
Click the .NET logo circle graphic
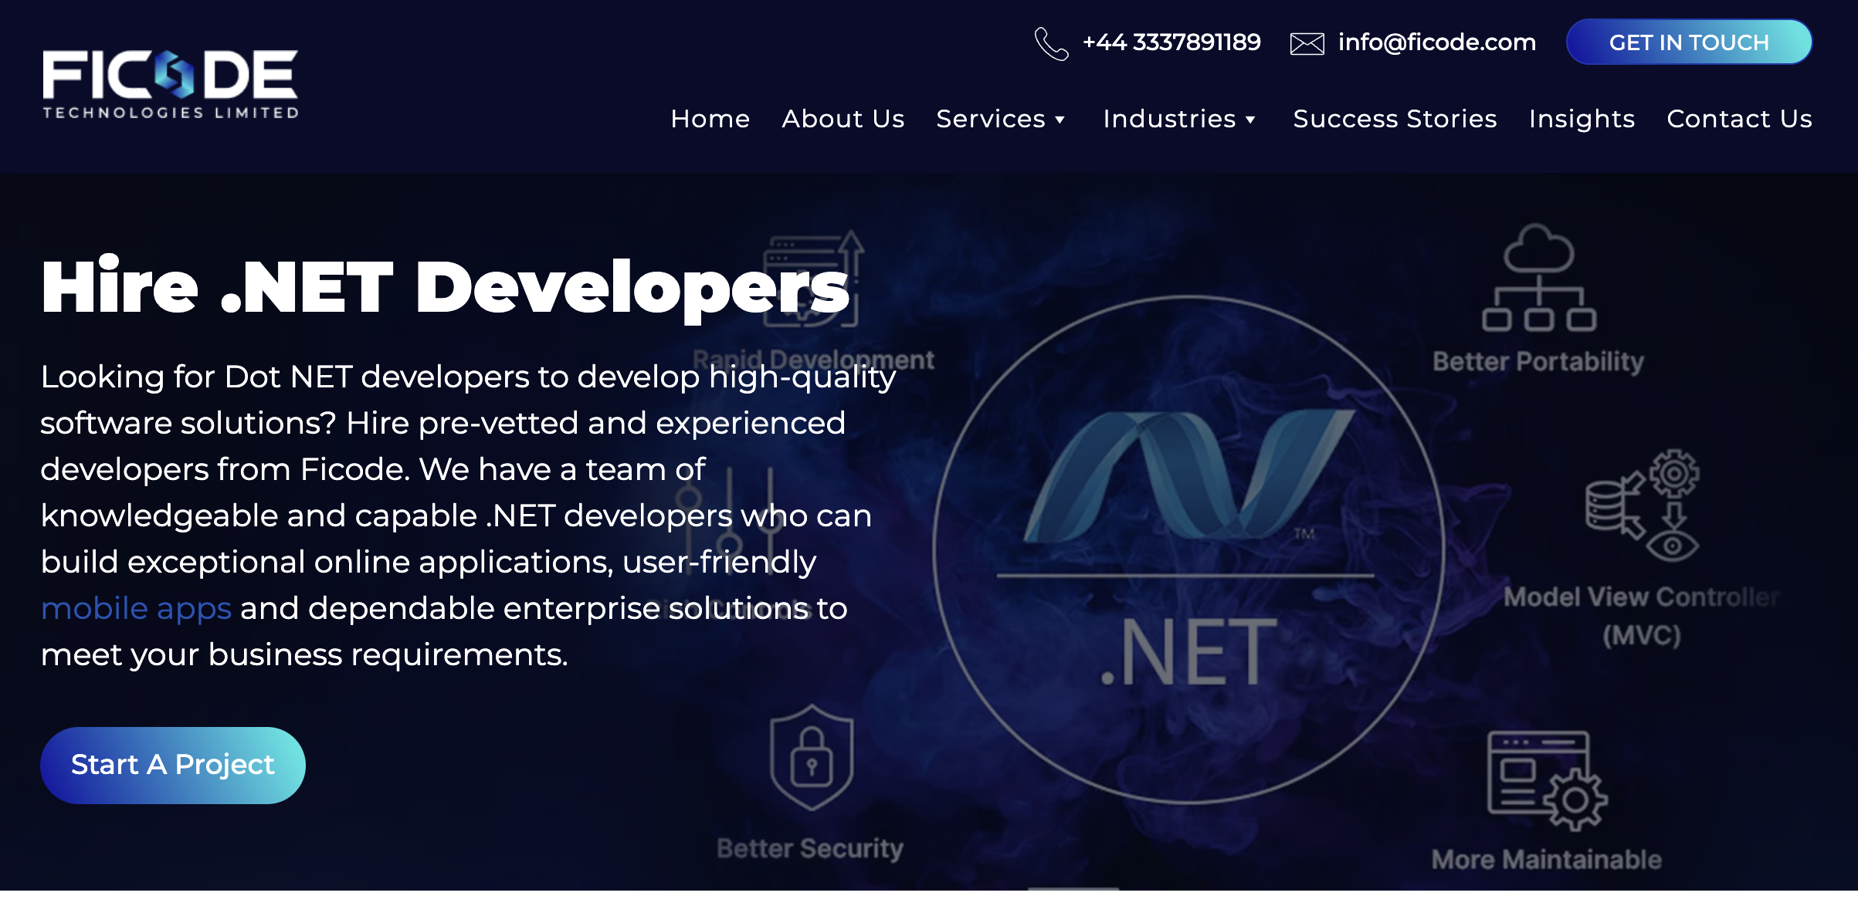point(1188,549)
